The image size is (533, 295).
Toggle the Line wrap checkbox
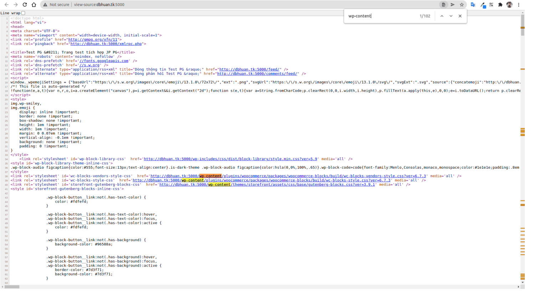point(23,13)
